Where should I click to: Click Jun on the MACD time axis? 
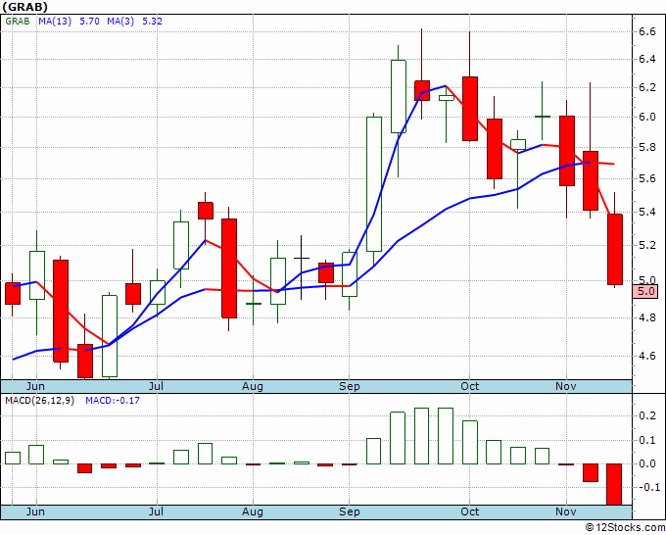click(x=35, y=511)
